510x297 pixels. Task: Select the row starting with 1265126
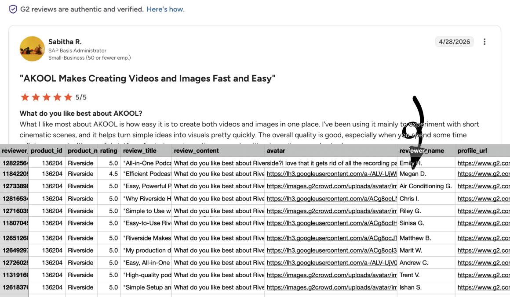pos(15,238)
